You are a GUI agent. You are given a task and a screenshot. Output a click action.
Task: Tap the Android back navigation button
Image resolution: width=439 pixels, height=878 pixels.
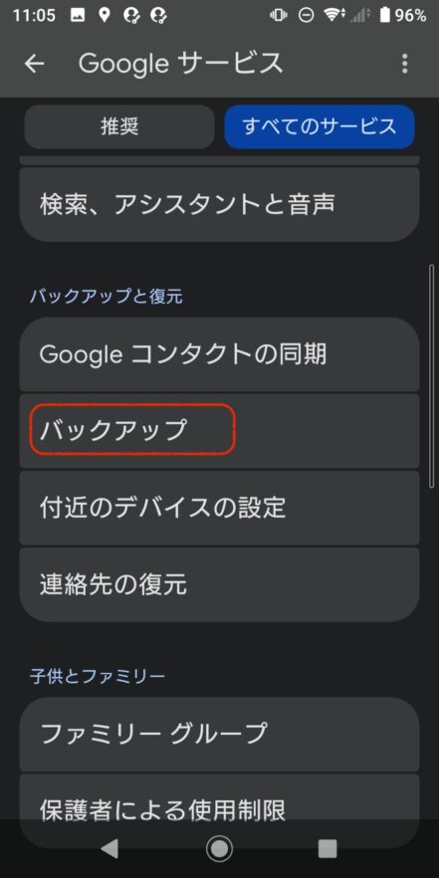pos(110,849)
